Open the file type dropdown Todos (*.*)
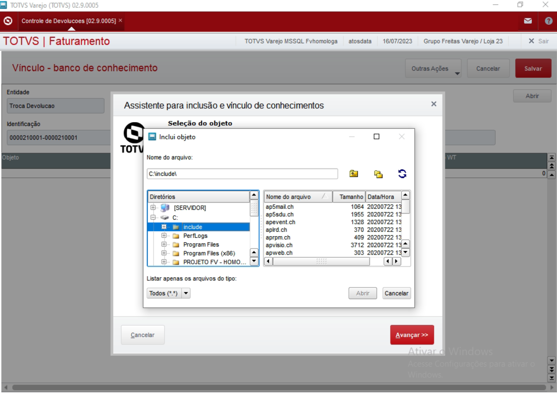This screenshot has height=395, width=557. tap(186, 293)
